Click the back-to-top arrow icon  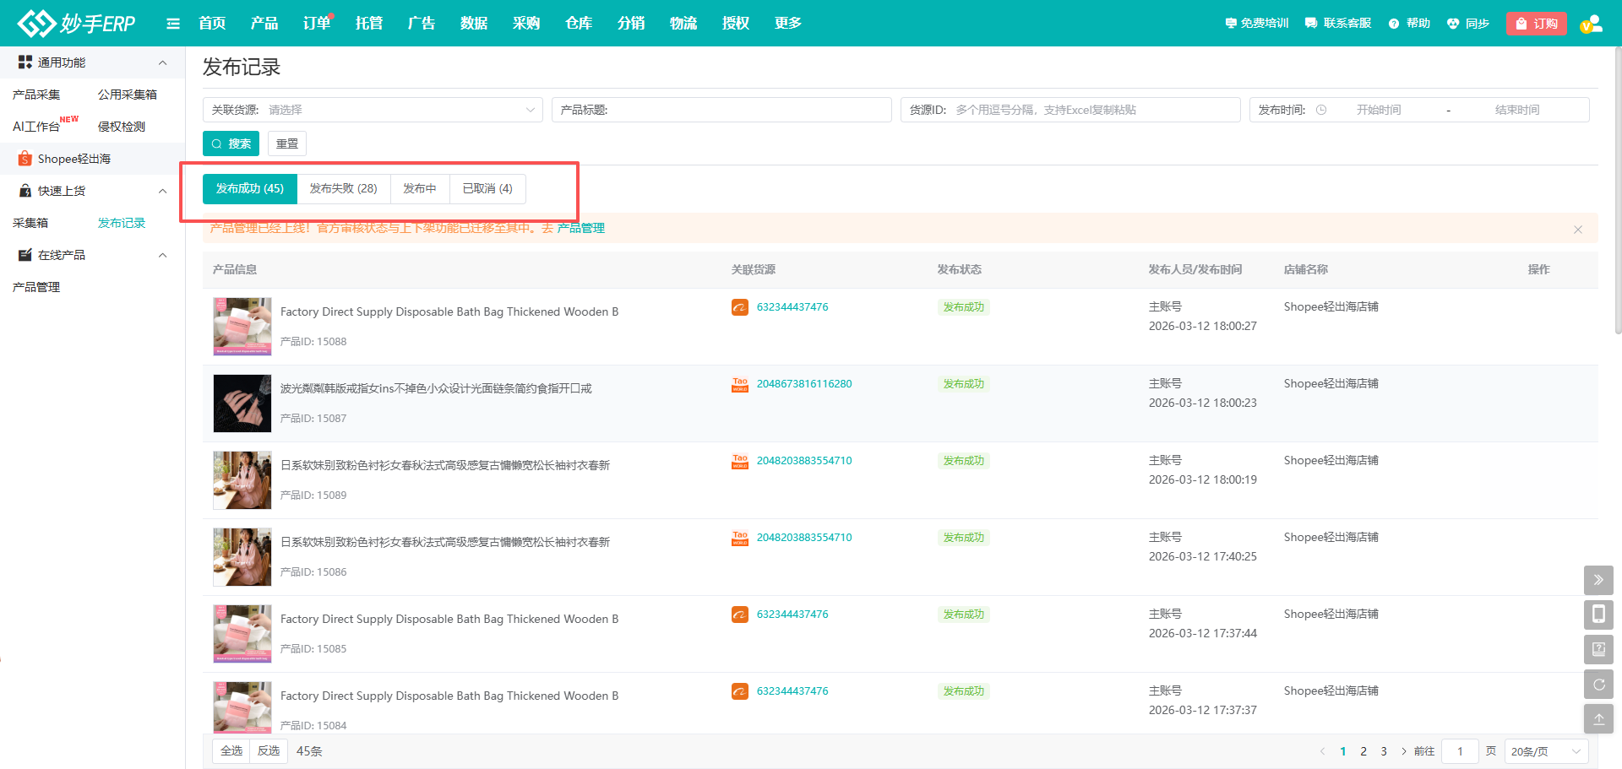pyautogui.click(x=1598, y=719)
